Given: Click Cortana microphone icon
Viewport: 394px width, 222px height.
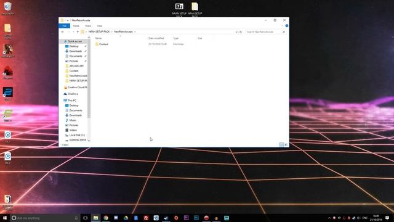Looking at the screenshot, I should [76, 218].
